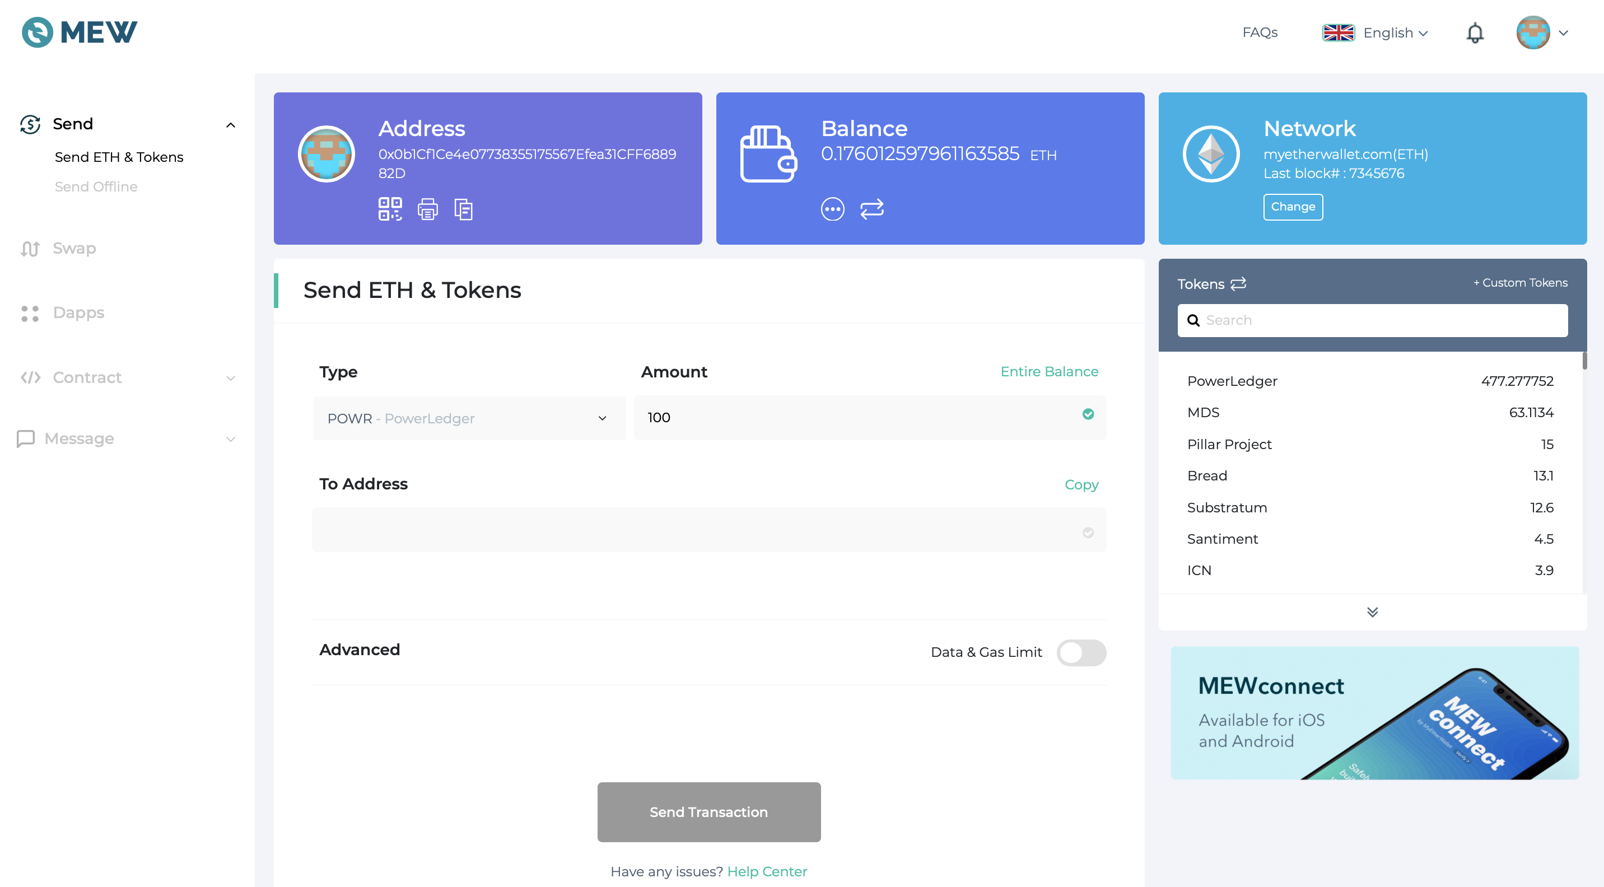Select MDS token row
Image resolution: width=1604 pixels, height=887 pixels.
1370,413
